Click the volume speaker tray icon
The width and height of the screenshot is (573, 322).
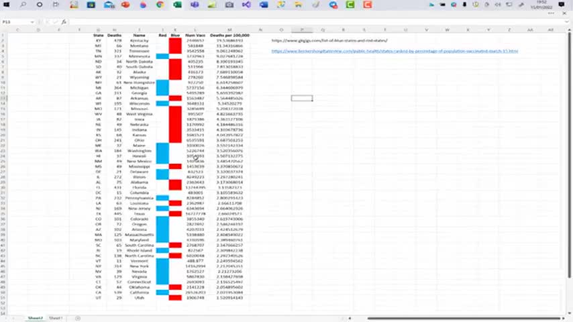coord(498,5)
